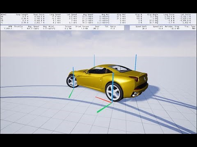Click the Throttle label

[x=18, y=27]
